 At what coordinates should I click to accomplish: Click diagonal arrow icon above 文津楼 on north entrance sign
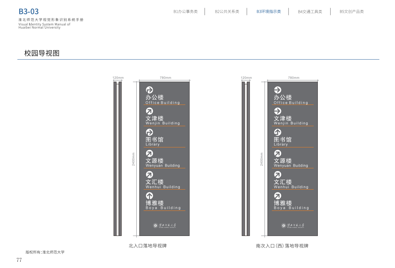click(x=150, y=111)
